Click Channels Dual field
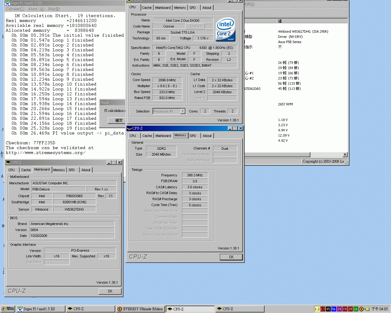Viewport: 391px width, 313px height. pyautogui.click(x=225, y=149)
